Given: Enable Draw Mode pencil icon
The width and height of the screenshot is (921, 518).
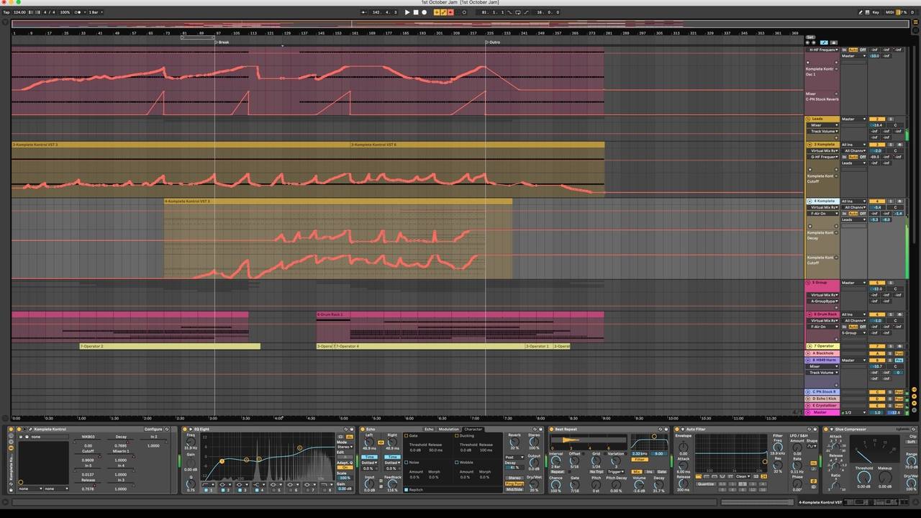Looking at the screenshot, I should pos(861,12).
